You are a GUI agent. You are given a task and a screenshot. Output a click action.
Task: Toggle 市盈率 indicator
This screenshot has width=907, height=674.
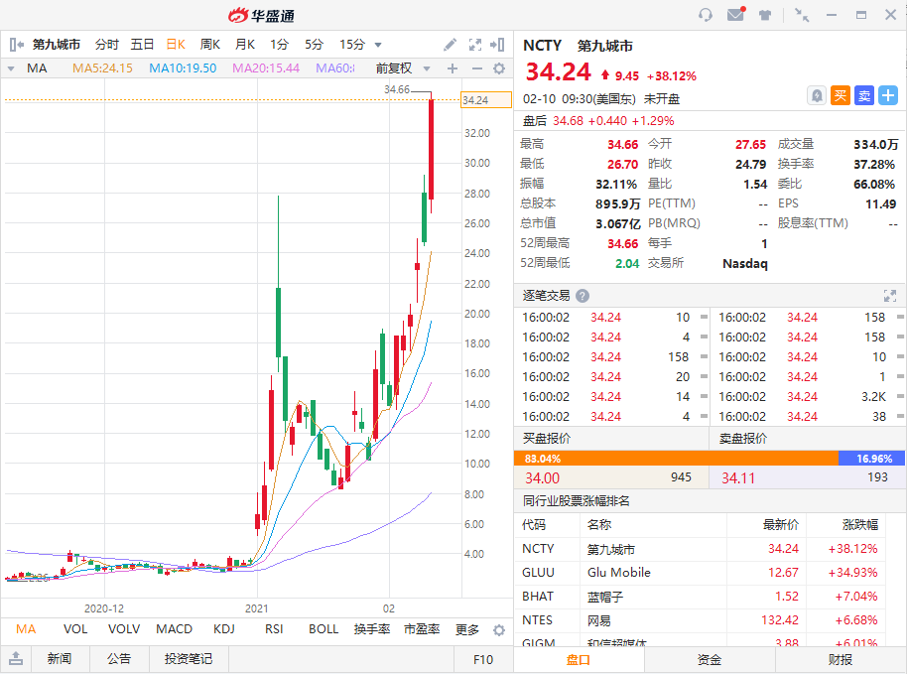coord(422,629)
